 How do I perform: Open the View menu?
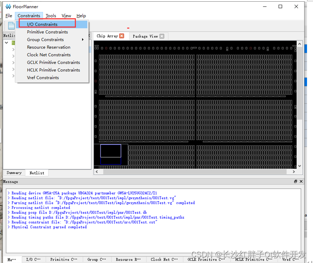click(x=66, y=16)
